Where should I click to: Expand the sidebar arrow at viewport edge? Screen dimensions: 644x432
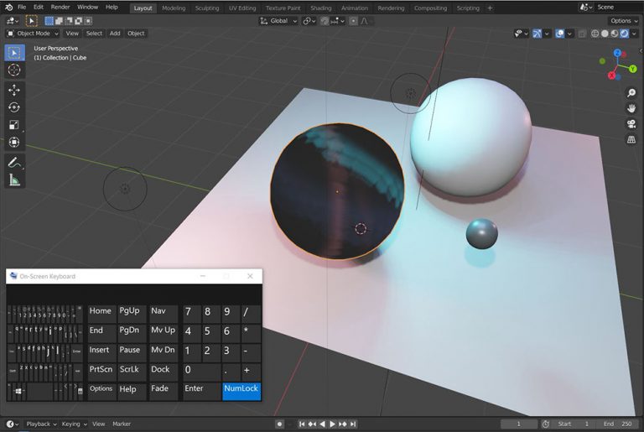click(x=641, y=51)
